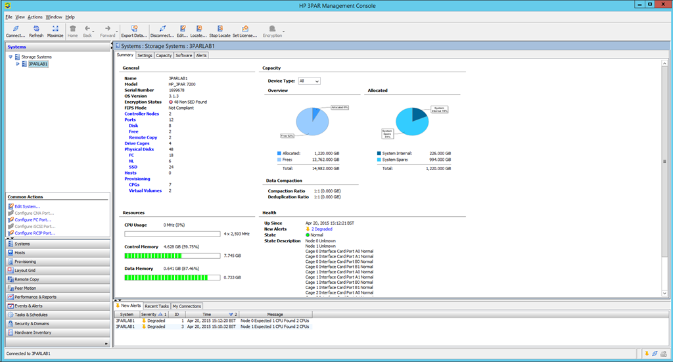The image size is (673, 362).
Task: Collapse Storage Systems tree node
Action: (11, 57)
